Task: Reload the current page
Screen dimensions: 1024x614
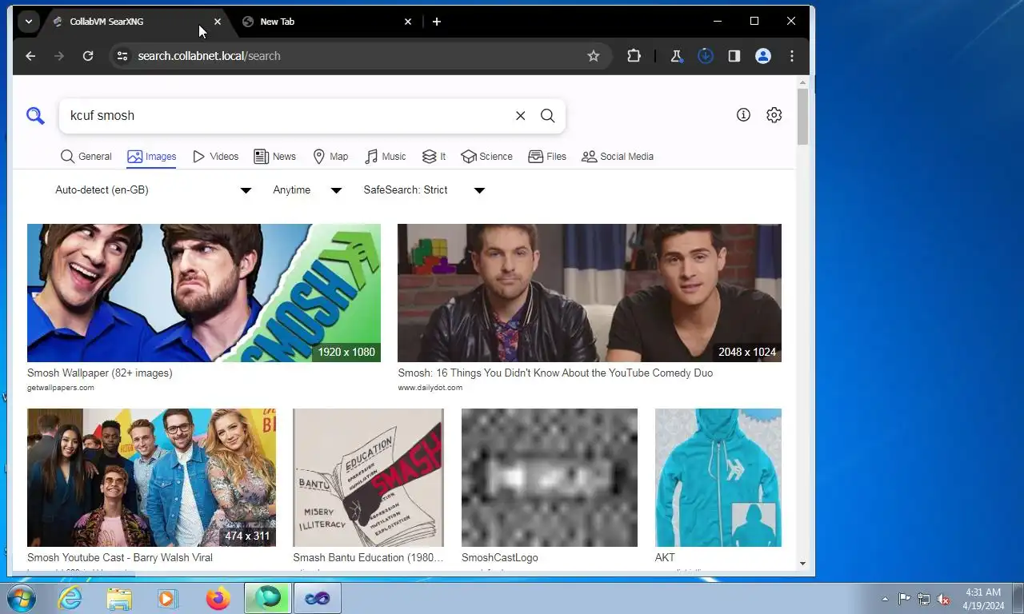Action: pos(88,56)
